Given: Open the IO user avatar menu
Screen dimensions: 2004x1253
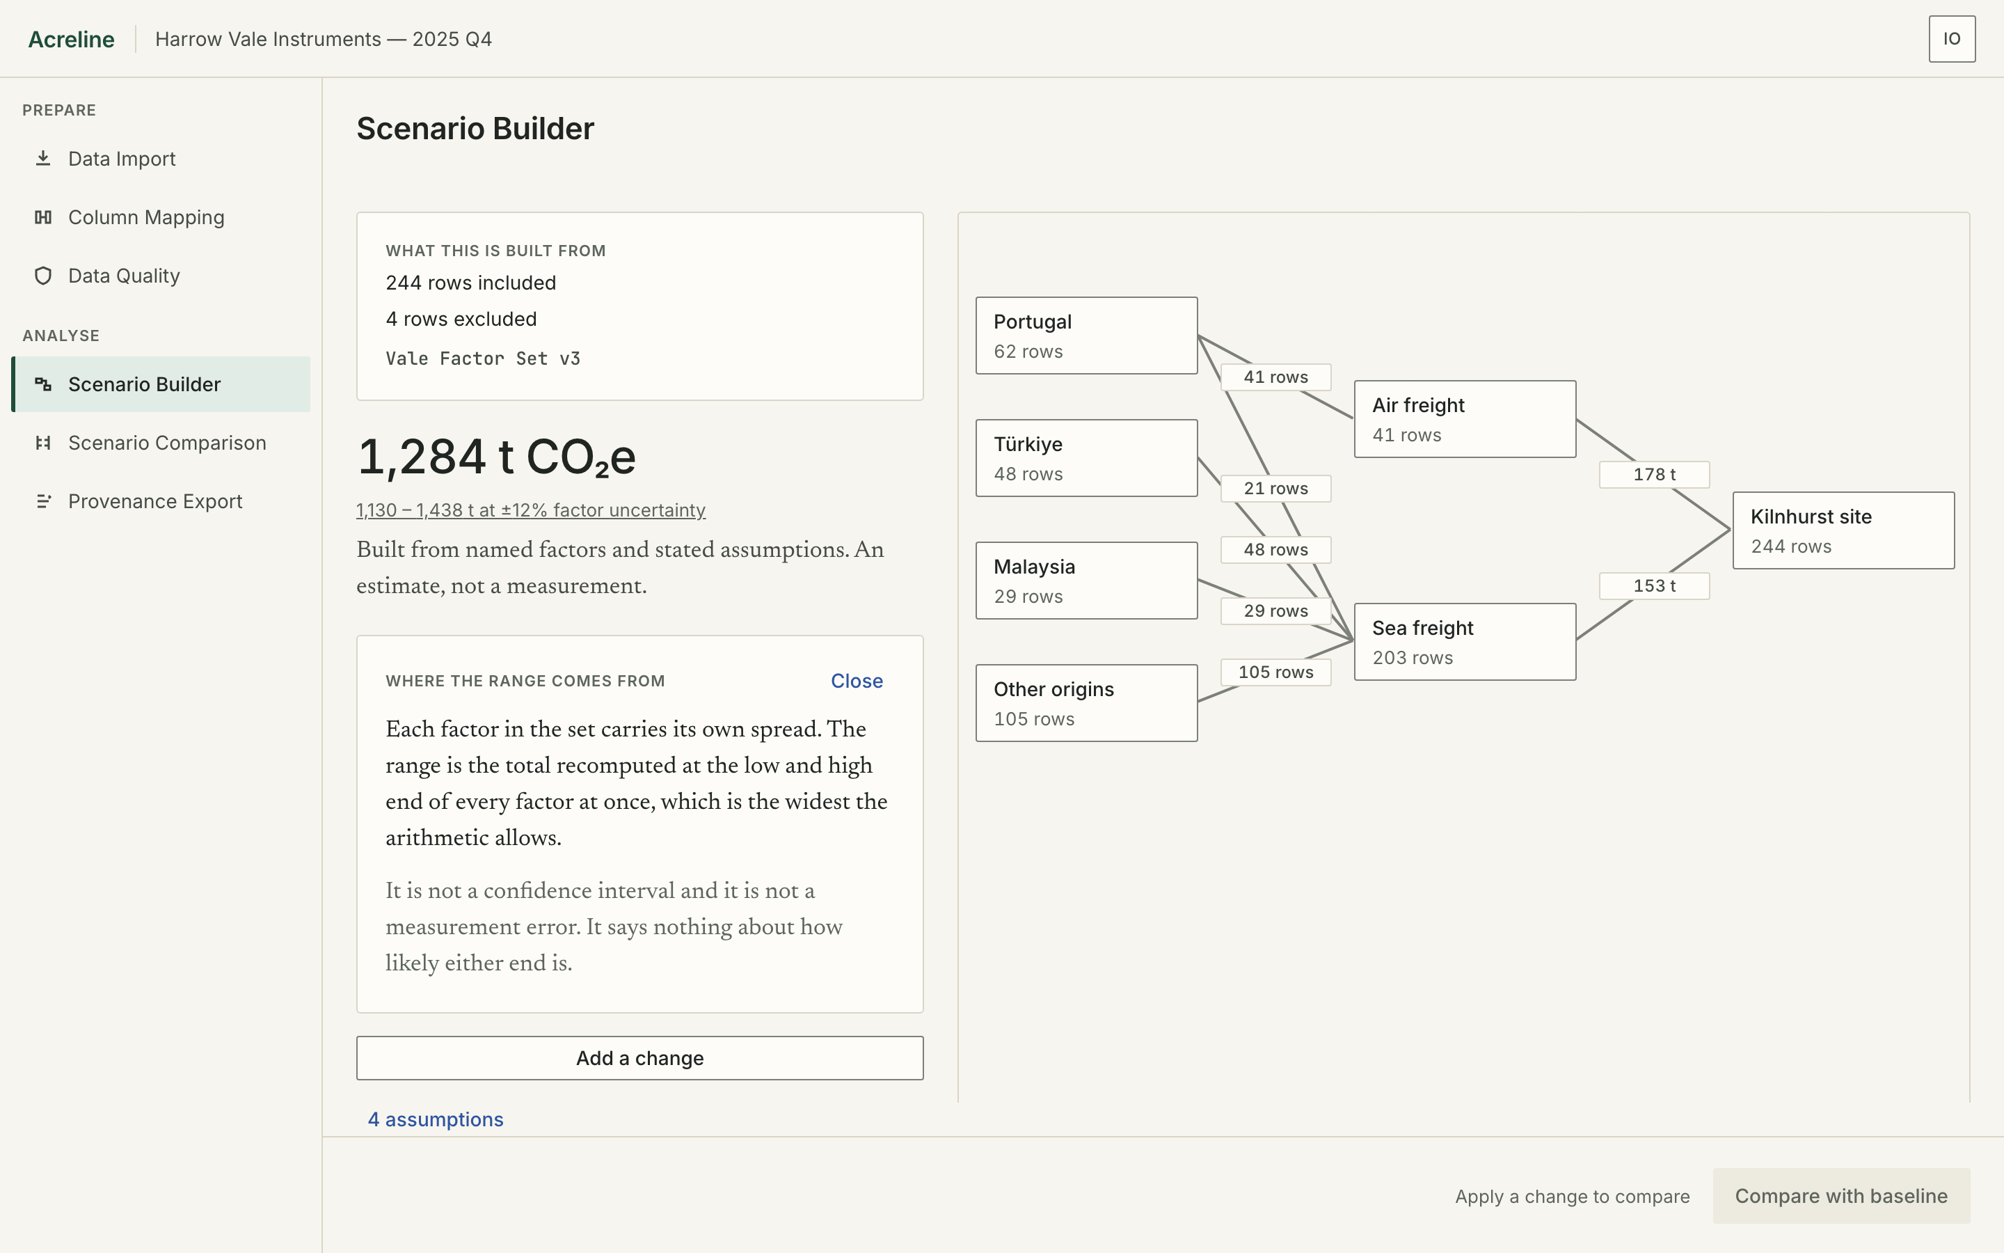Looking at the screenshot, I should pos(1952,39).
